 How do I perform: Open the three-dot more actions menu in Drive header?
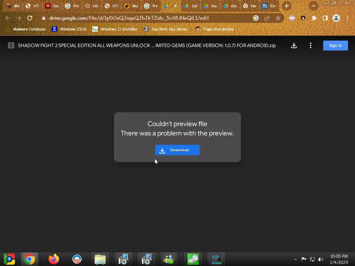310,45
